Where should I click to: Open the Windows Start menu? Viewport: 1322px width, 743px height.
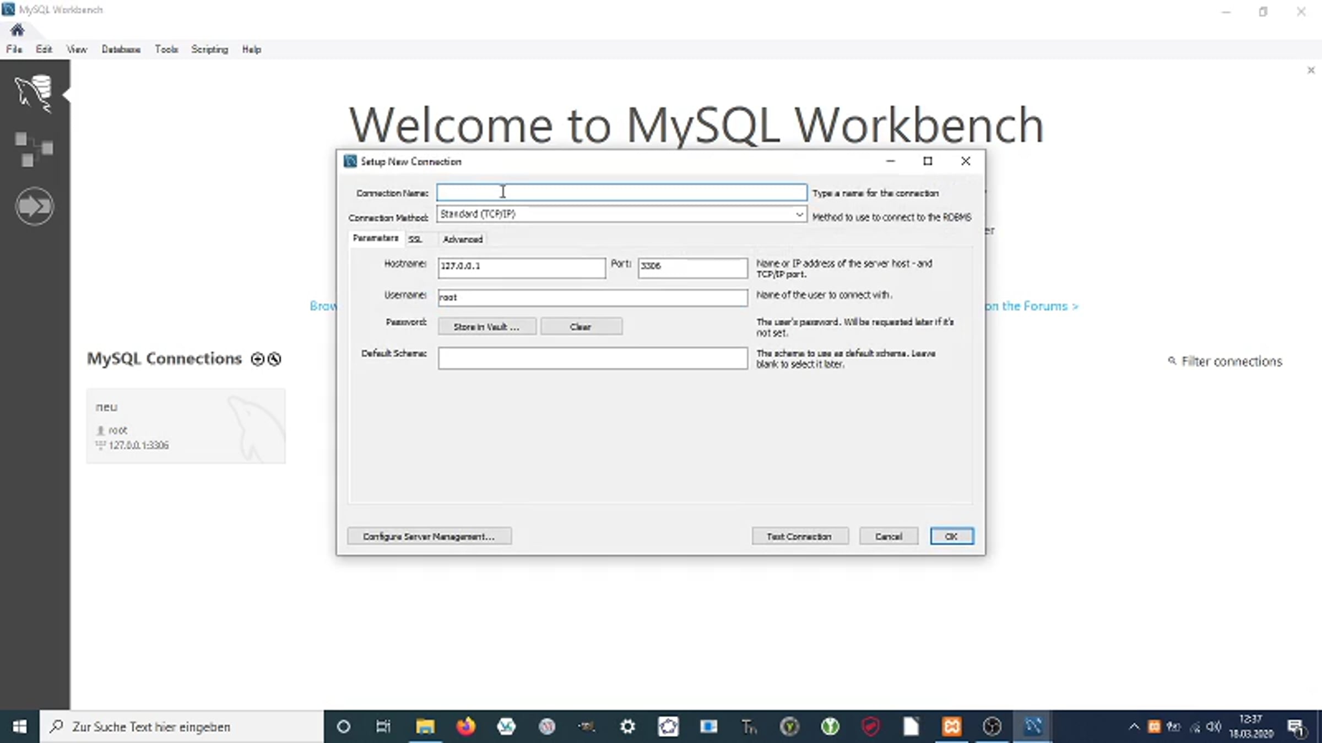point(19,726)
